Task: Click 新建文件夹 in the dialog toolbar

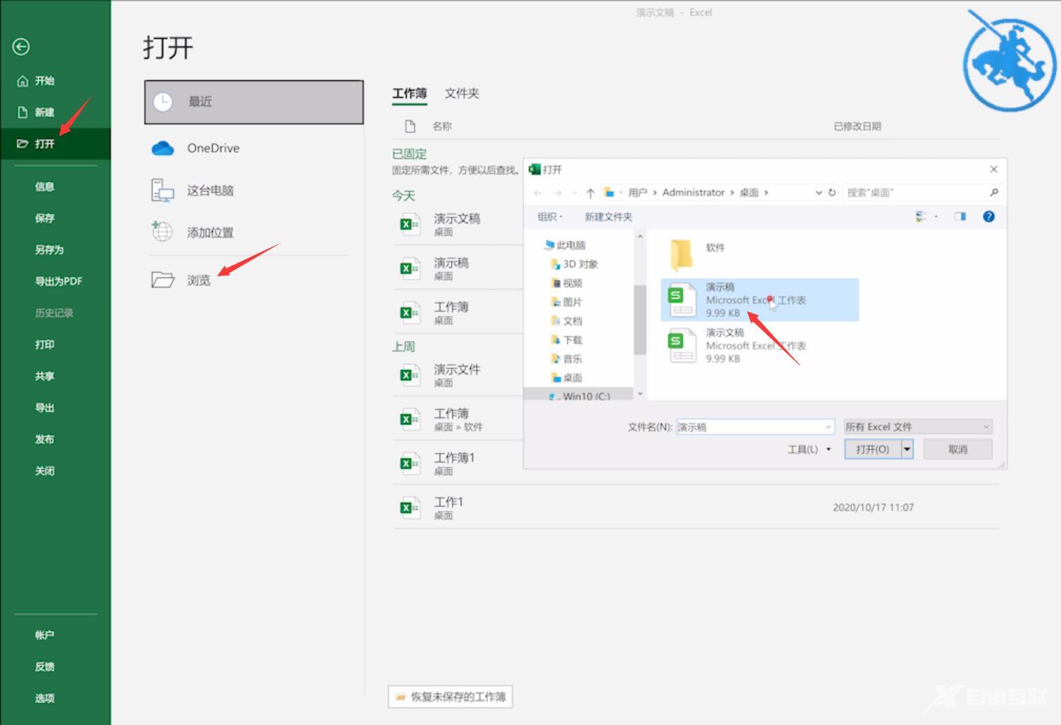Action: (x=608, y=217)
